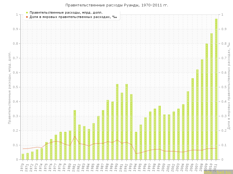The width and height of the screenshot is (233, 174).
Task: Click the left vertical axis title
Action: click(x=10, y=87)
